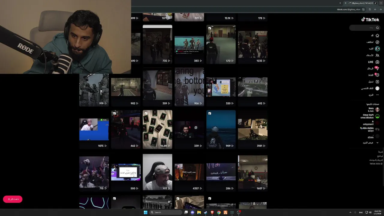Open the Friends (الأصدقاء) people icon
The height and width of the screenshot is (216, 384).
tap(377, 55)
